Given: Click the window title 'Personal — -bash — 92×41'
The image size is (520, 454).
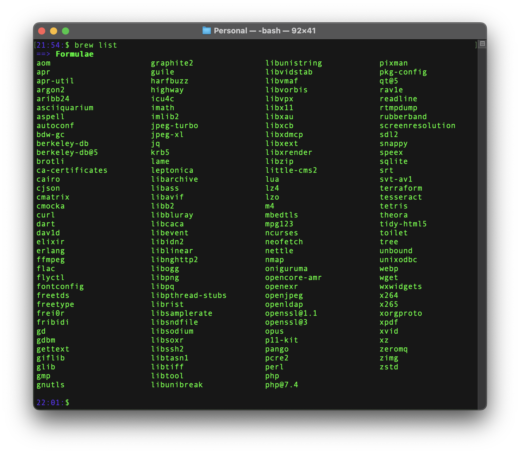Looking at the screenshot, I should click(264, 31).
